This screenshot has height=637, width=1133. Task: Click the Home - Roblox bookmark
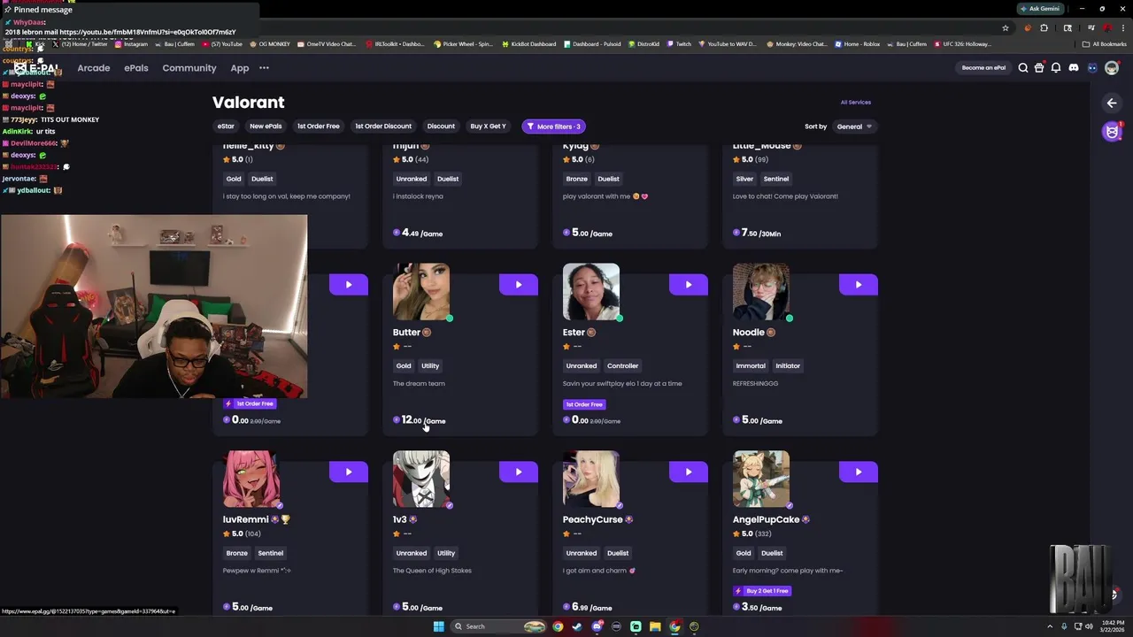tap(858, 44)
